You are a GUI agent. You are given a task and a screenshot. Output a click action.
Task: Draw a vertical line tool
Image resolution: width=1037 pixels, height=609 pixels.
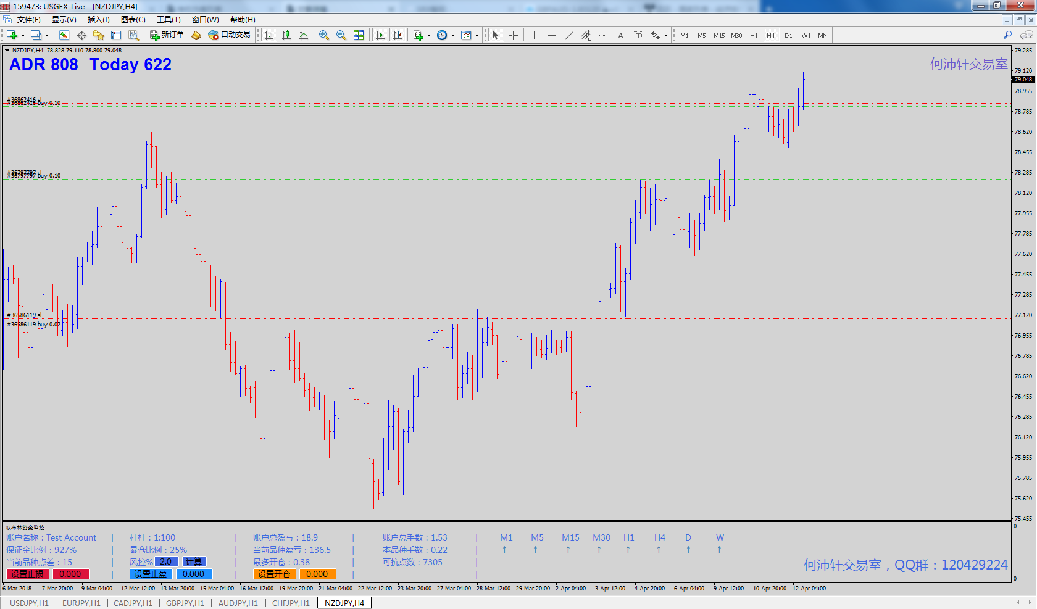534,35
